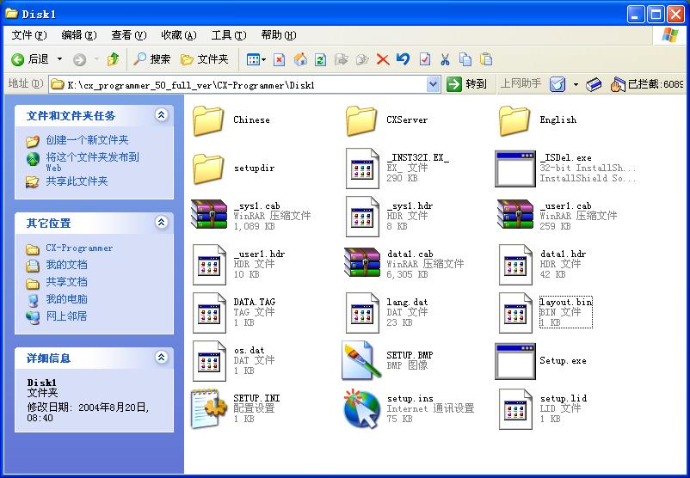
Task: Click the 上网助手 toolbar label
Action: tap(521, 83)
